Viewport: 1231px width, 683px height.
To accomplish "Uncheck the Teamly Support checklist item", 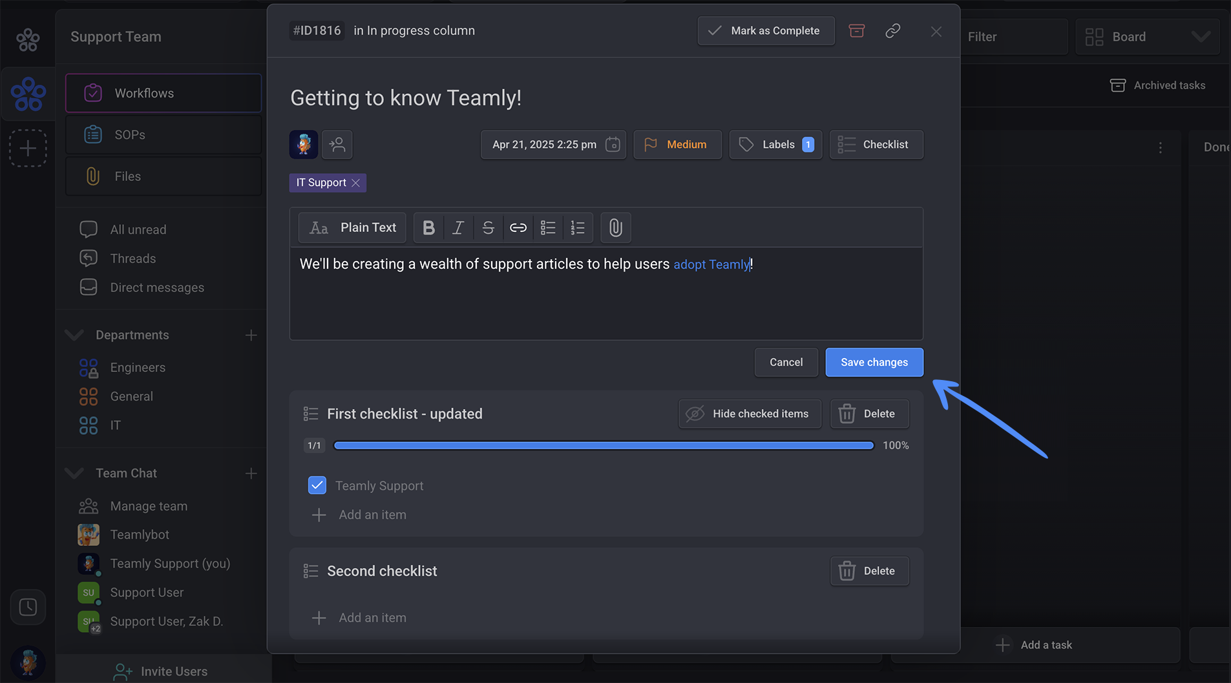I will click(317, 485).
